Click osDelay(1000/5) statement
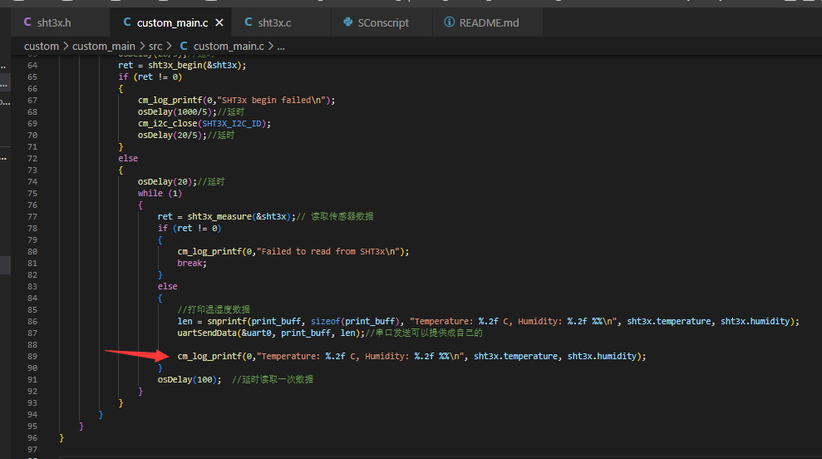Screen dimensions: 822x459 pyautogui.click(x=177, y=111)
